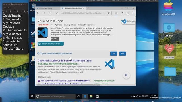Close the visual studio code tab
Viewport: 182px width, 102px height.
tap(84, 8)
